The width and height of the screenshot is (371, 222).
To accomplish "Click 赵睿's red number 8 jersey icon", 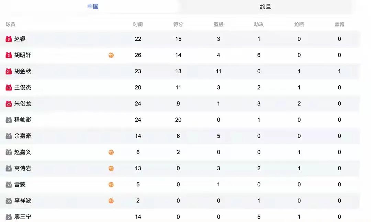I will 9,39.
